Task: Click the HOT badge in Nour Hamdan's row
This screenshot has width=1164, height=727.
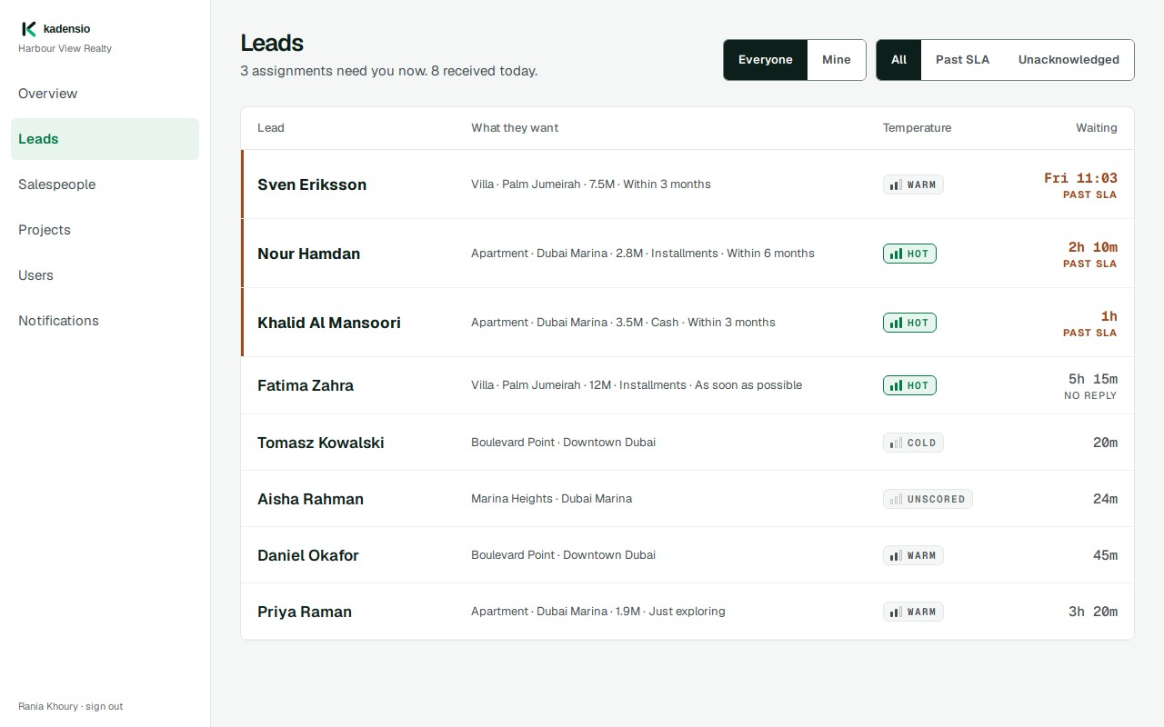Action: point(909,254)
